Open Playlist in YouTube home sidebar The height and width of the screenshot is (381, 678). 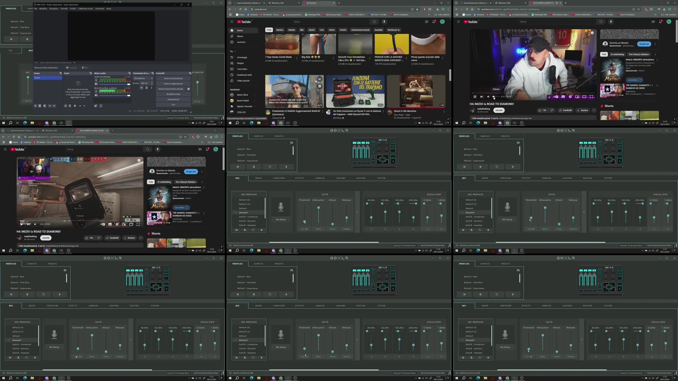pyautogui.click(x=240, y=63)
